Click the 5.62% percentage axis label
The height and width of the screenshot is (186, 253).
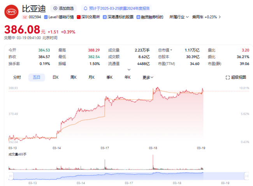[245, 114]
